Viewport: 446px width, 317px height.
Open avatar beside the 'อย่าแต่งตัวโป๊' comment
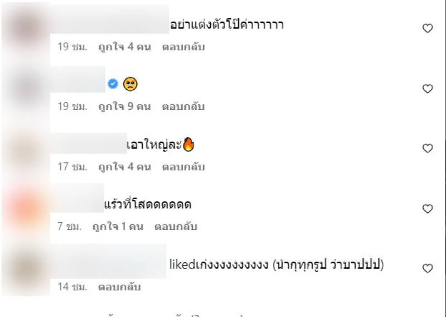click(x=26, y=28)
